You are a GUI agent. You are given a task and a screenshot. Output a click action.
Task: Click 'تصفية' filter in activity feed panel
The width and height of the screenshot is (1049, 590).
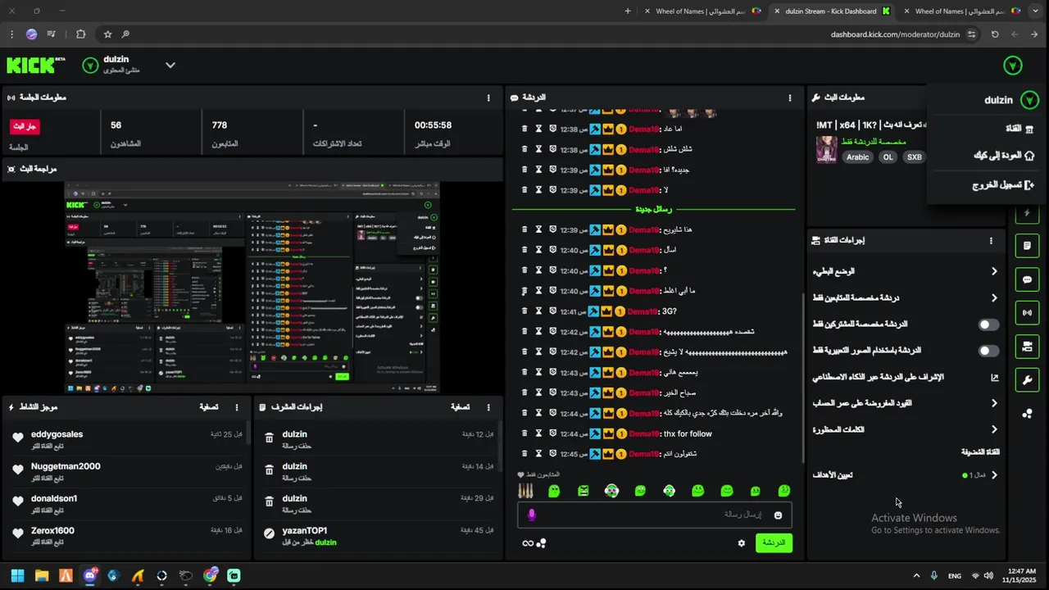(209, 407)
